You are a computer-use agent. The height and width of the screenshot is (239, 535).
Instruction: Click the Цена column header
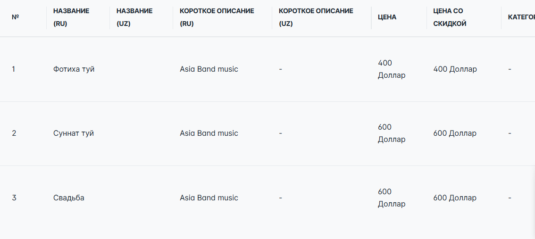tap(387, 17)
